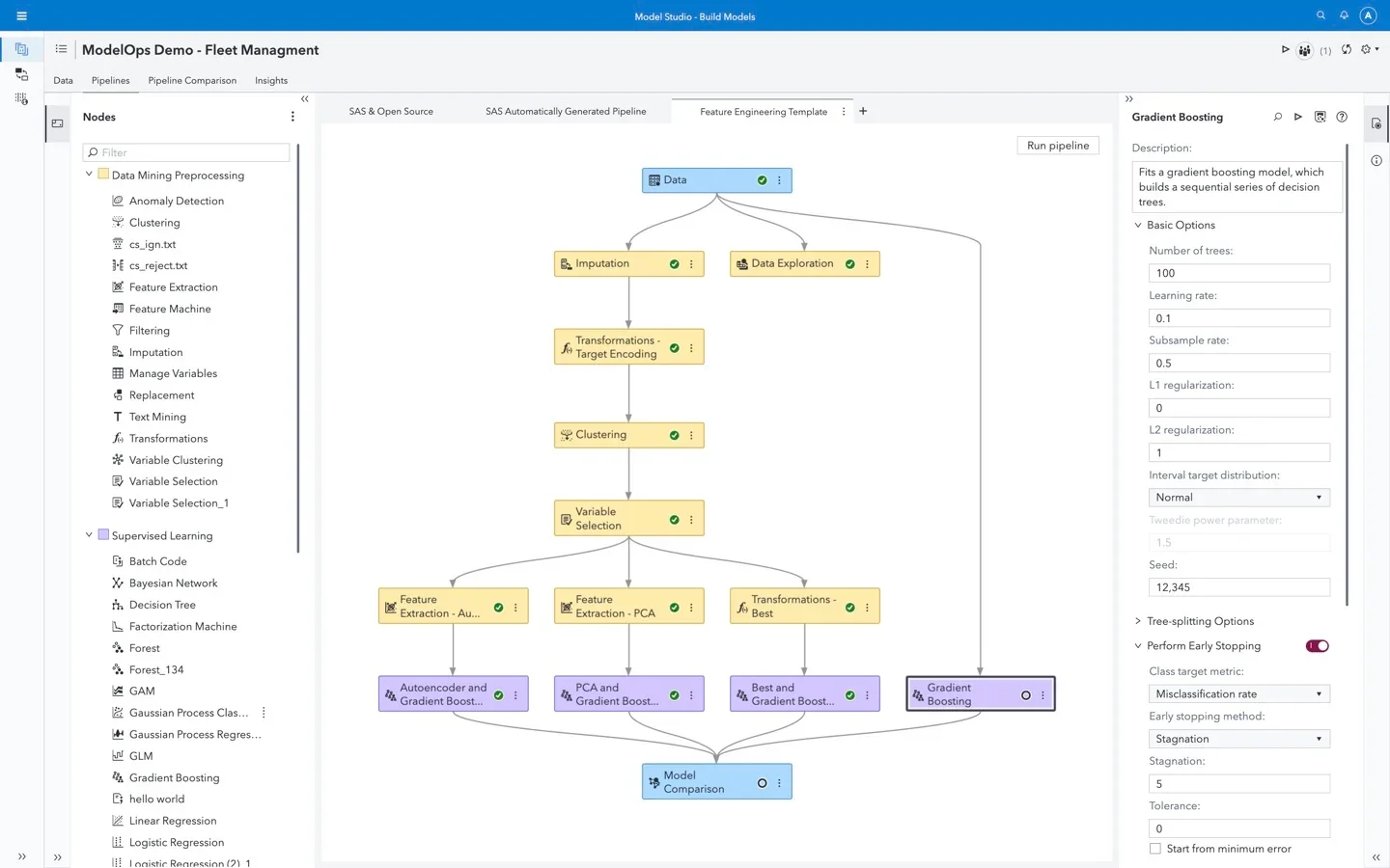Open the search icon in Gradient Boosting panel
Viewport: 1390px width, 868px height.
[1277, 117]
